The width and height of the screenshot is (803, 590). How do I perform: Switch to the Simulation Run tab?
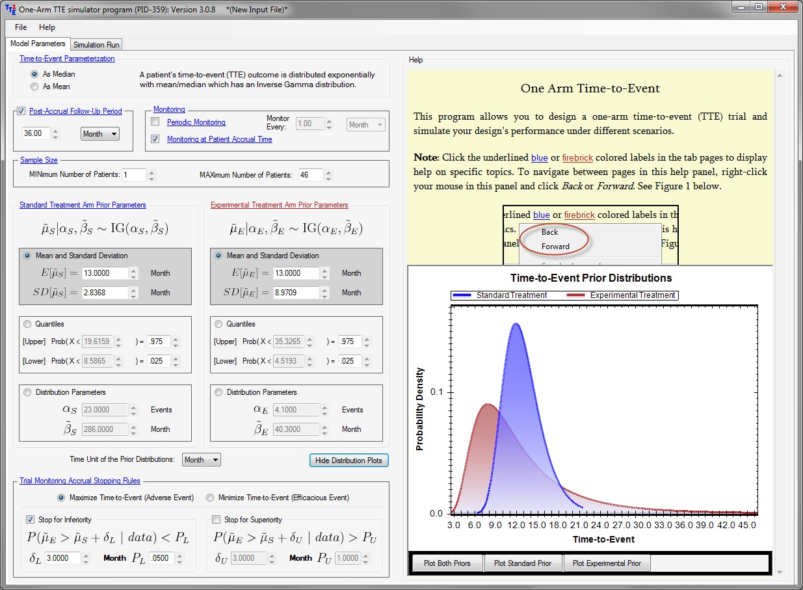[x=96, y=44]
